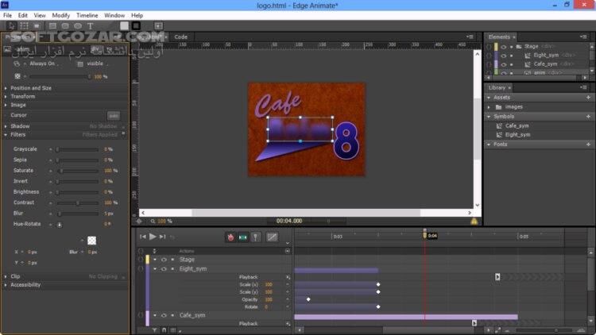The image size is (596, 335).
Task: Select the Rounded Rectangle tool
Action: [x=65, y=26]
